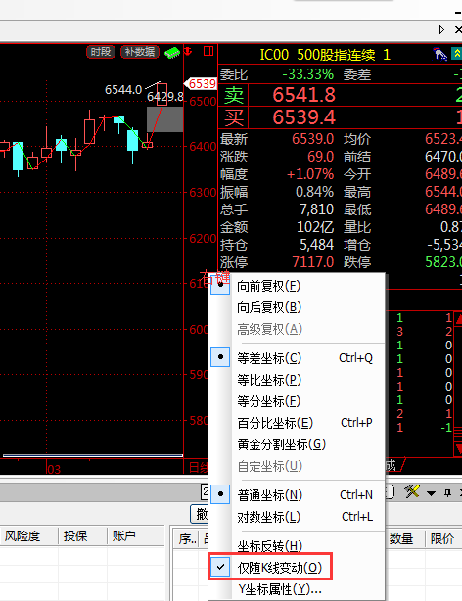Image resolution: width=462 pixels, height=601 pixels.
Task: Click the 持仓 value 5,484
Action: point(316,245)
